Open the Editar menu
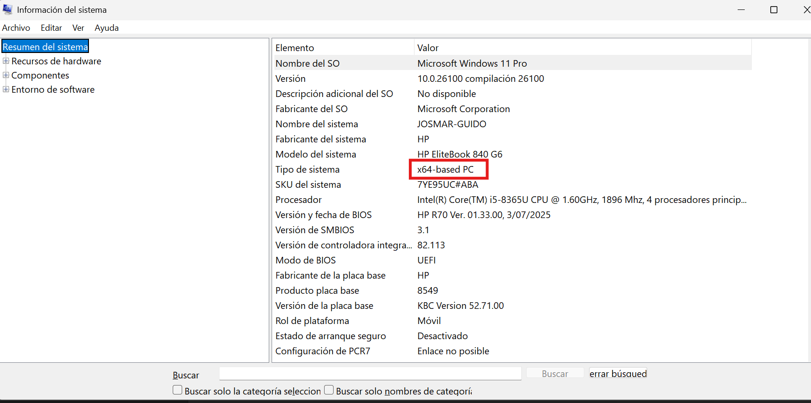Image resolution: width=811 pixels, height=403 pixels. point(51,28)
